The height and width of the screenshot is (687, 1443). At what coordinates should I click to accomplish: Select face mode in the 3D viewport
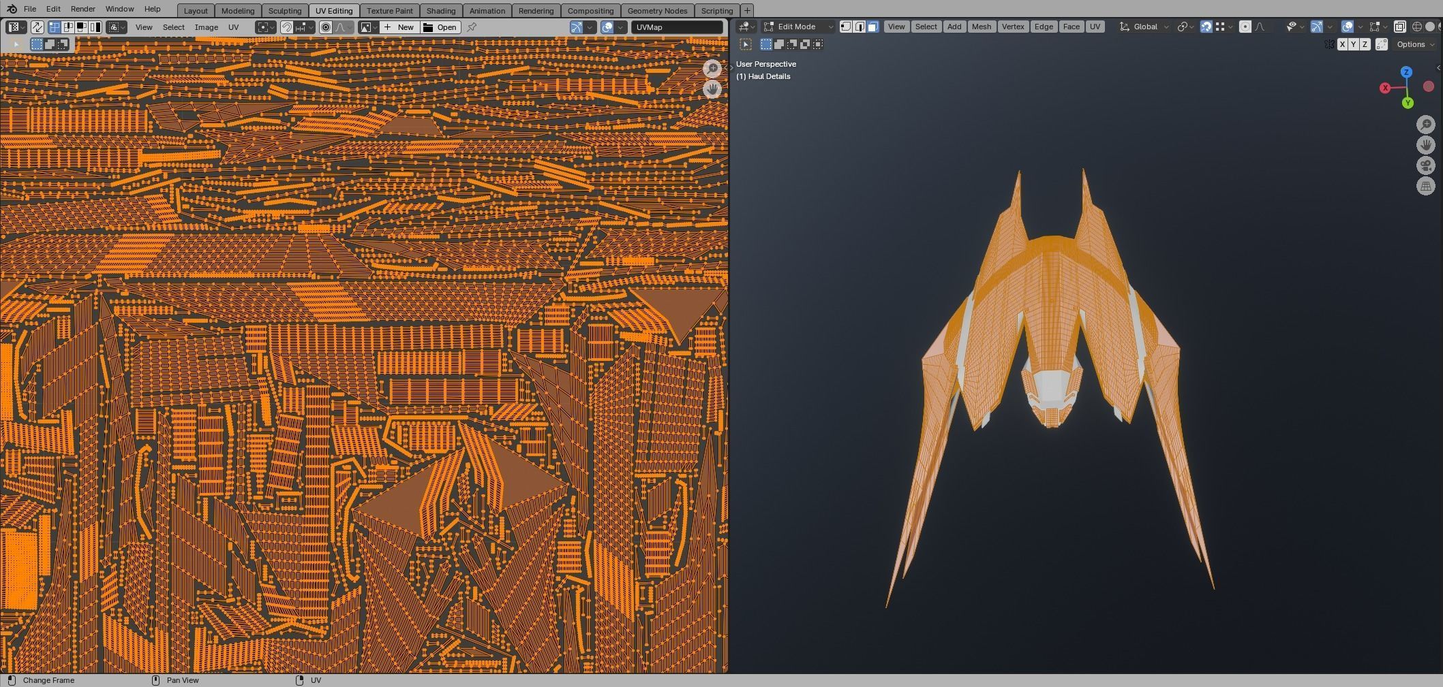873,27
